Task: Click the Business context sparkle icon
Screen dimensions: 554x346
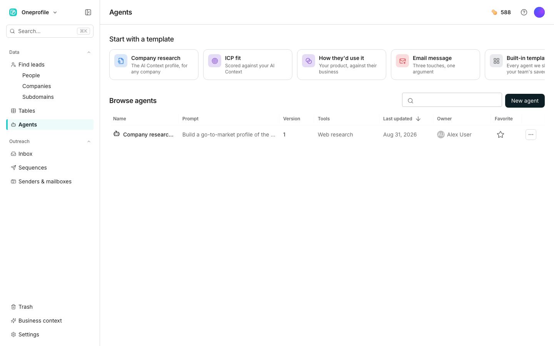Action: pos(13,321)
